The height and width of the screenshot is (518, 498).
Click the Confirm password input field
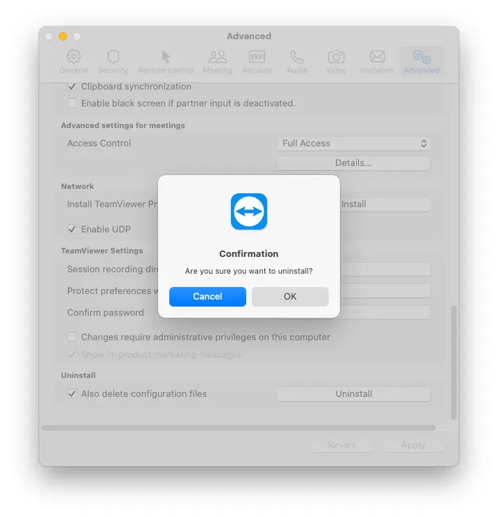(x=385, y=312)
